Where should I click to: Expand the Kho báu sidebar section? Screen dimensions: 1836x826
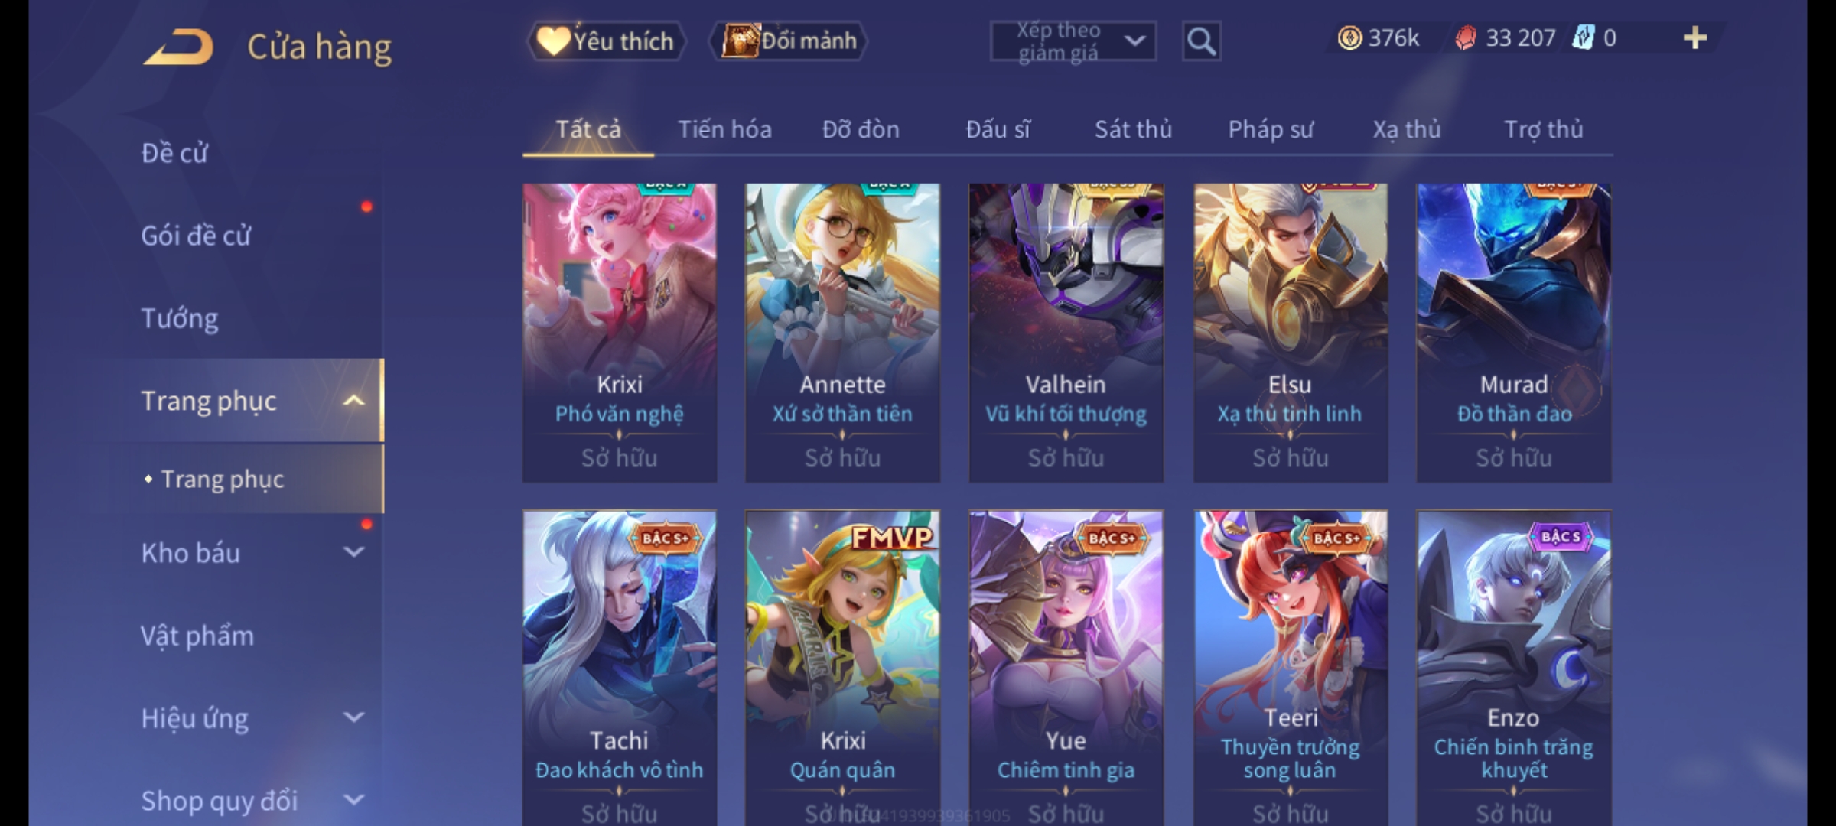pos(353,552)
